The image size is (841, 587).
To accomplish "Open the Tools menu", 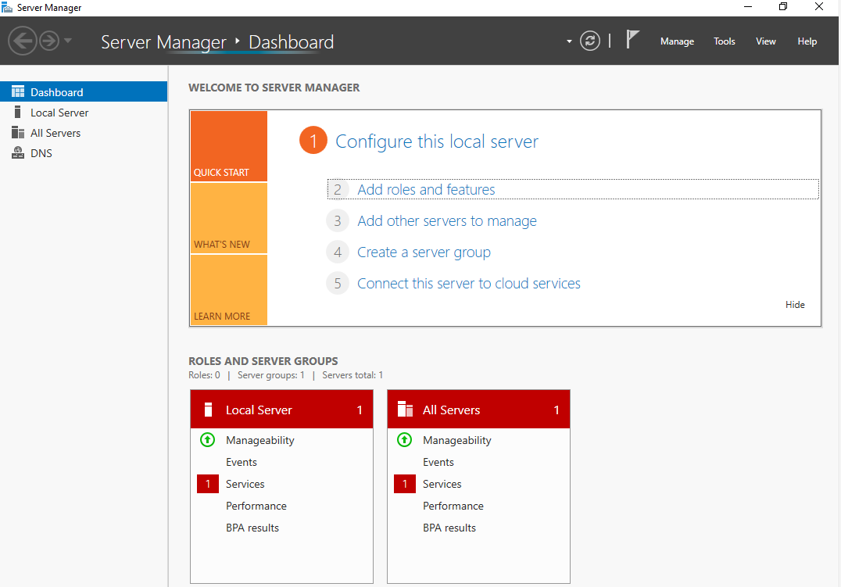I will point(724,41).
